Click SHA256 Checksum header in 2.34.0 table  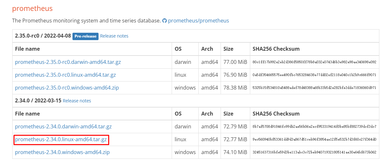coord(276,114)
